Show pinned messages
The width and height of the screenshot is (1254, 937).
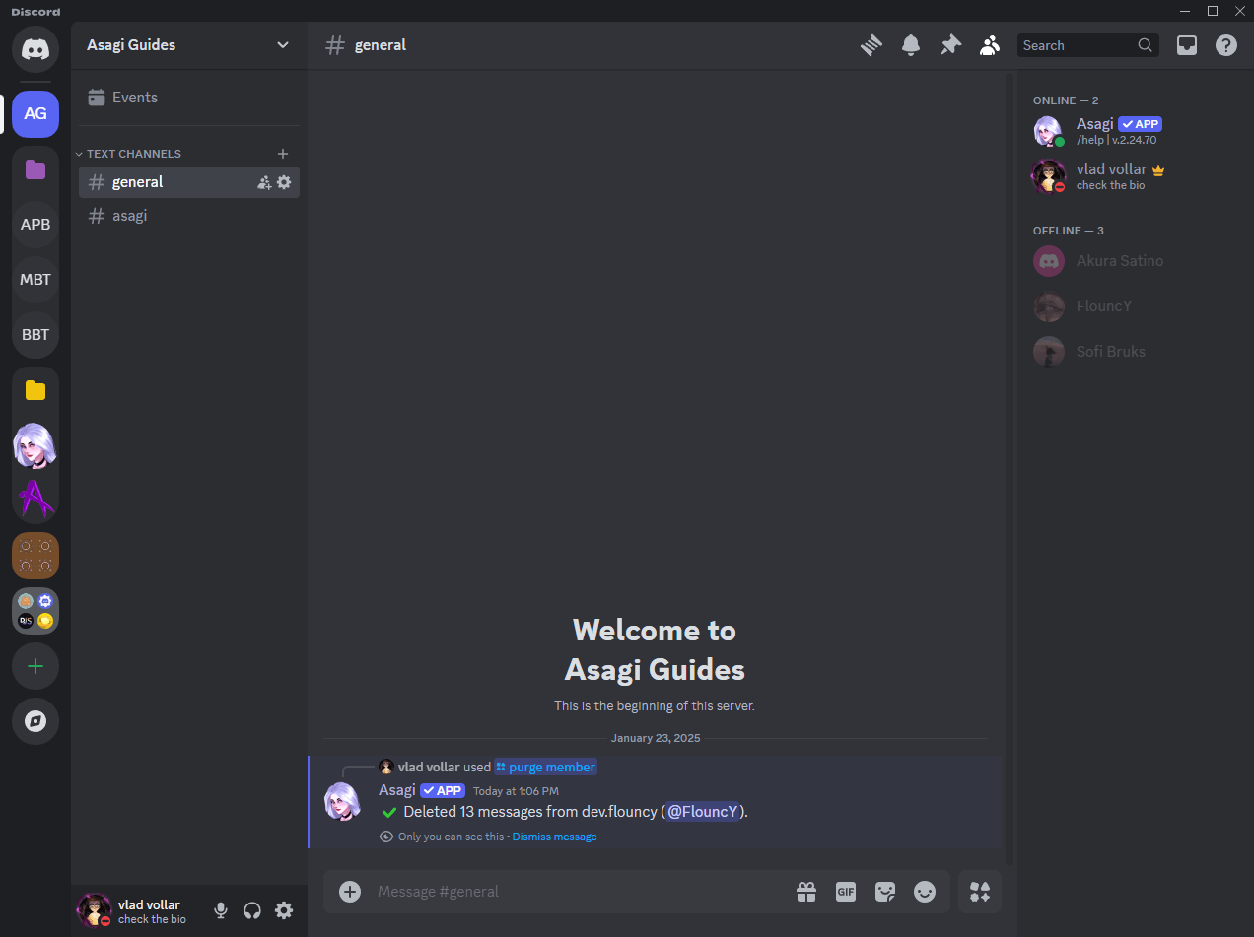[x=950, y=45]
